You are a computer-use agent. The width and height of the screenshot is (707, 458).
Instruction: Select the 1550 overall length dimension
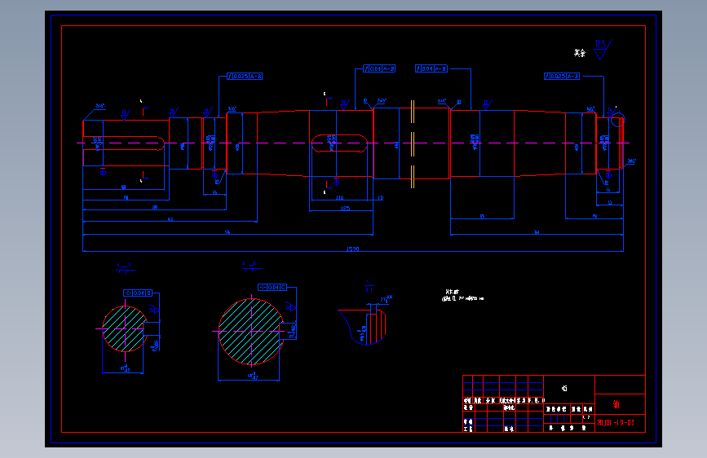[352, 249]
